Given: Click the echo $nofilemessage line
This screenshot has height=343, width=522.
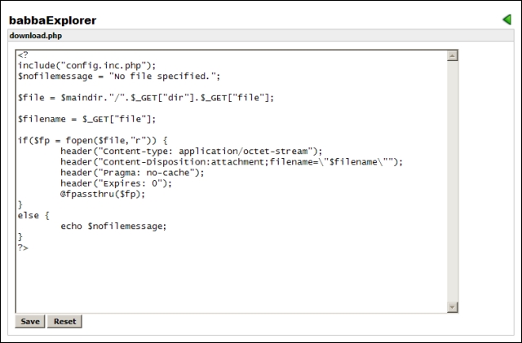Looking at the screenshot, I should pos(113,226).
